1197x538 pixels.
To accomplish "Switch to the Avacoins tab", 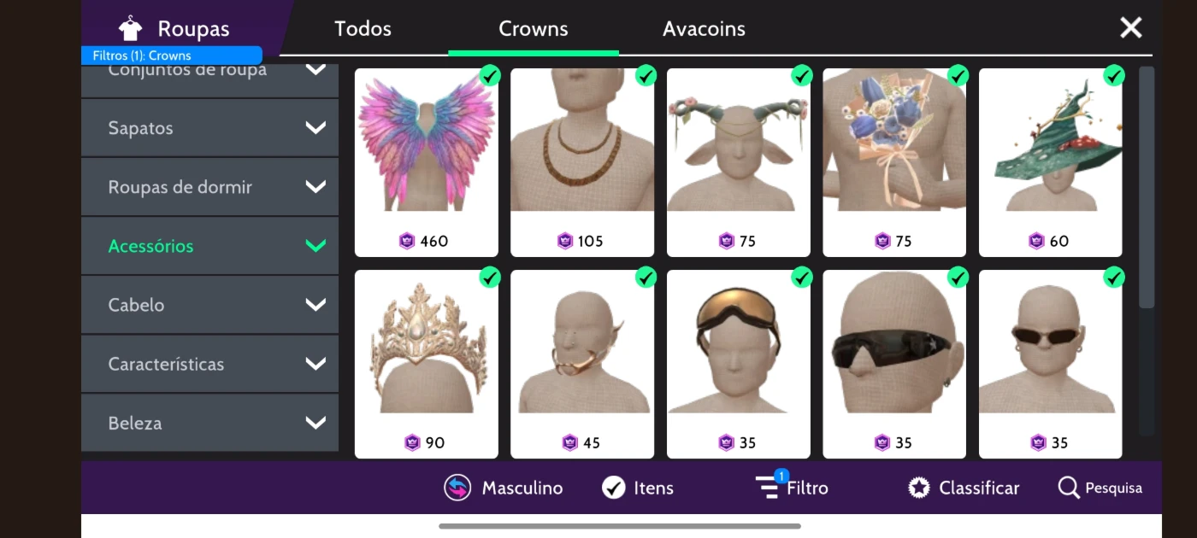I will pyautogui.click(x=704, y=28).
